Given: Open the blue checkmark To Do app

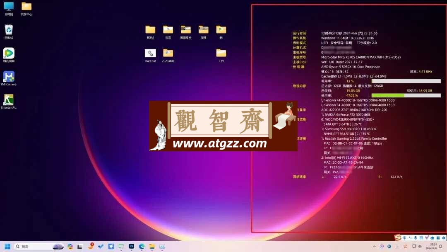Looking at the screenshot, I should [x=101, y=246].
